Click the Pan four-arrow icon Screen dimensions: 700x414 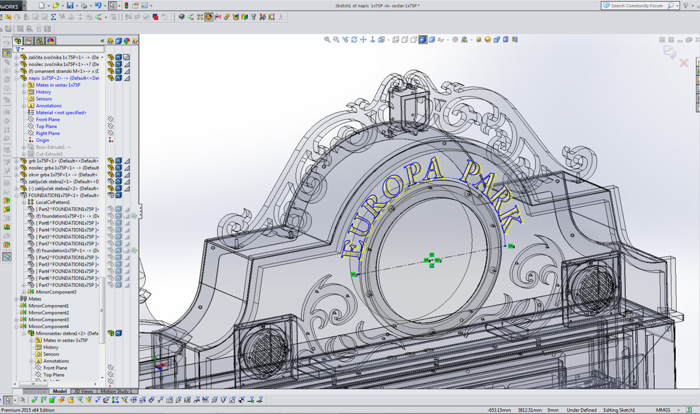click(x=363, y=40)
